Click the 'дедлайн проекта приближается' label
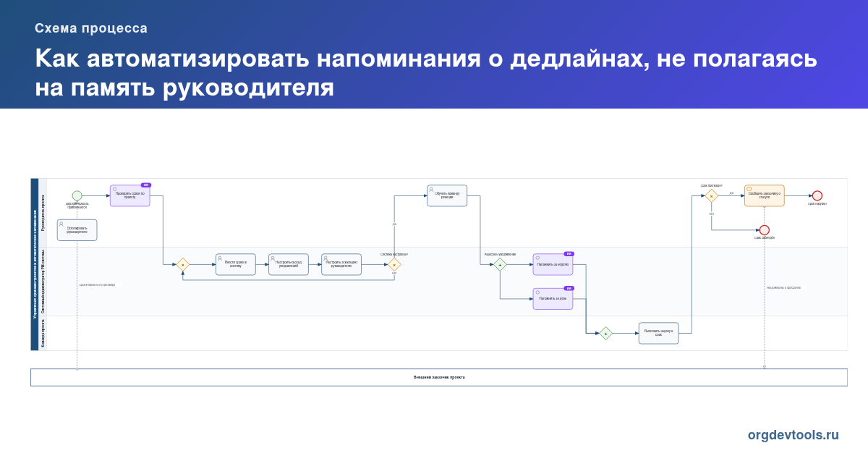868x456 pixels. tap(77, 206)
